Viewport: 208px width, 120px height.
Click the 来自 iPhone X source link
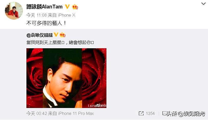point(62,15)
